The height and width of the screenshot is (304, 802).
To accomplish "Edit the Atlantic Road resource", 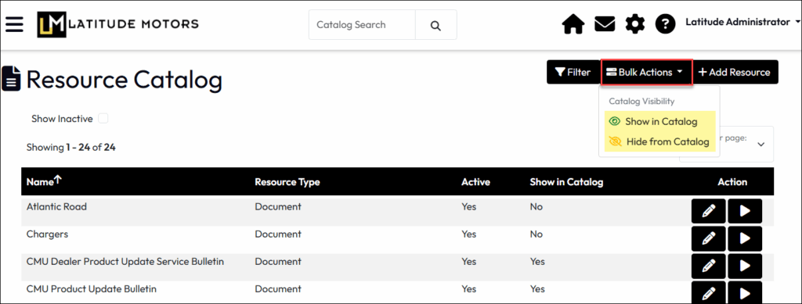I will (x=708, y=211).
